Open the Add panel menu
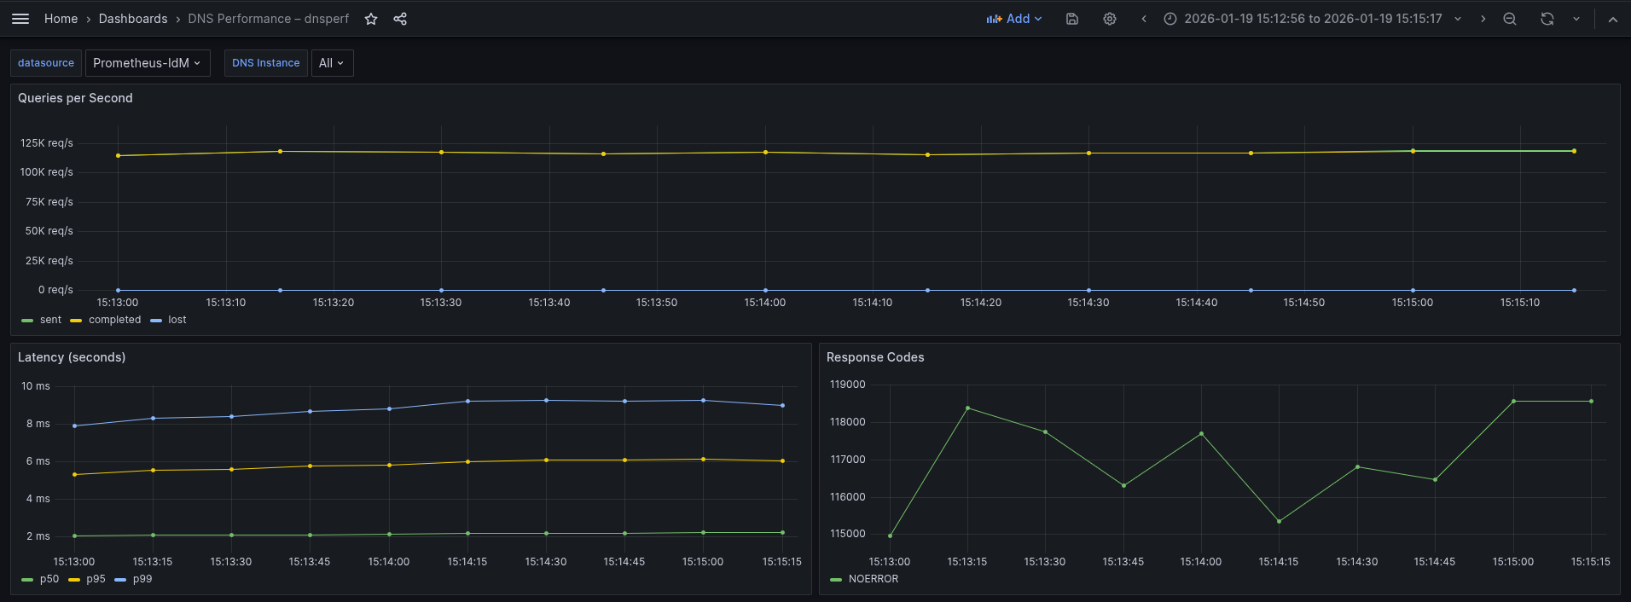The image size is (1631, 602). [1014, 19]
